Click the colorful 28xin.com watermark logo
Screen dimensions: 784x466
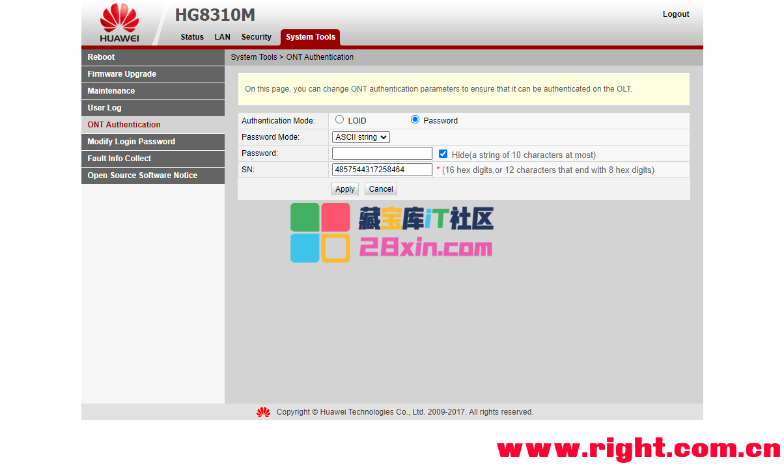(x=391, y=233)
